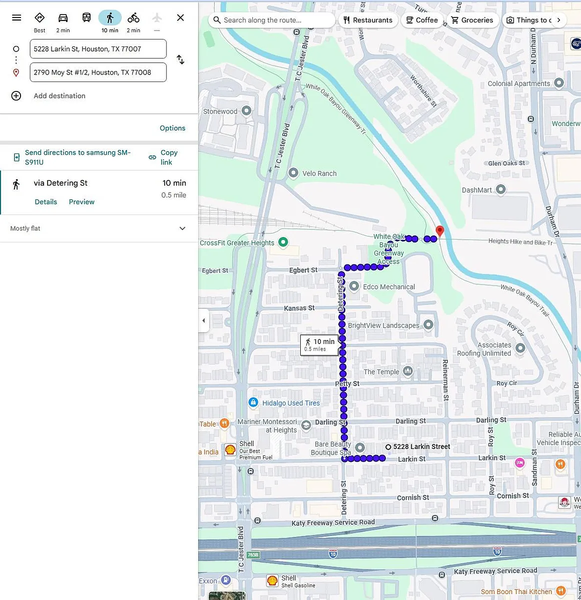The image size is (581, 600).
Task: Open Associates Roofing Unlimited marker
Action: click(x=520, y=348)
